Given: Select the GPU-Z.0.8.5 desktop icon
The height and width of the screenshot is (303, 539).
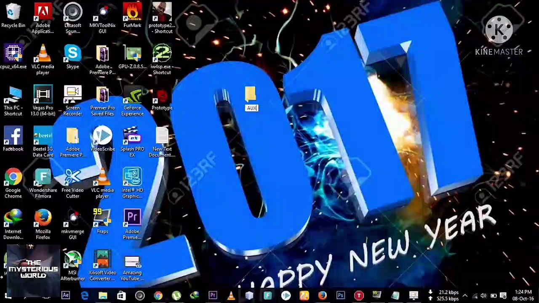Looking at the screenshot, I should click(132, 57).
